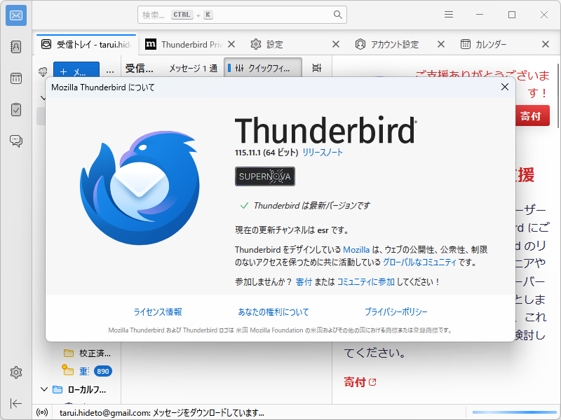Select the Mail icon in the spaces toolbar
This screenshot has width=561, height=420.
pos(15,15)
